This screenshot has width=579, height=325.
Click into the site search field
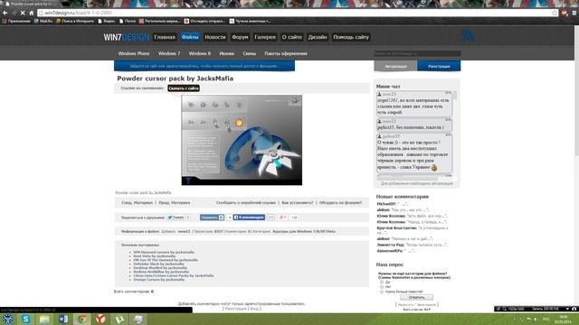[x=417, y=54]
